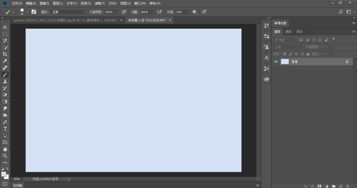Select the Brush tool in toolbox

[x=5, y=75]
